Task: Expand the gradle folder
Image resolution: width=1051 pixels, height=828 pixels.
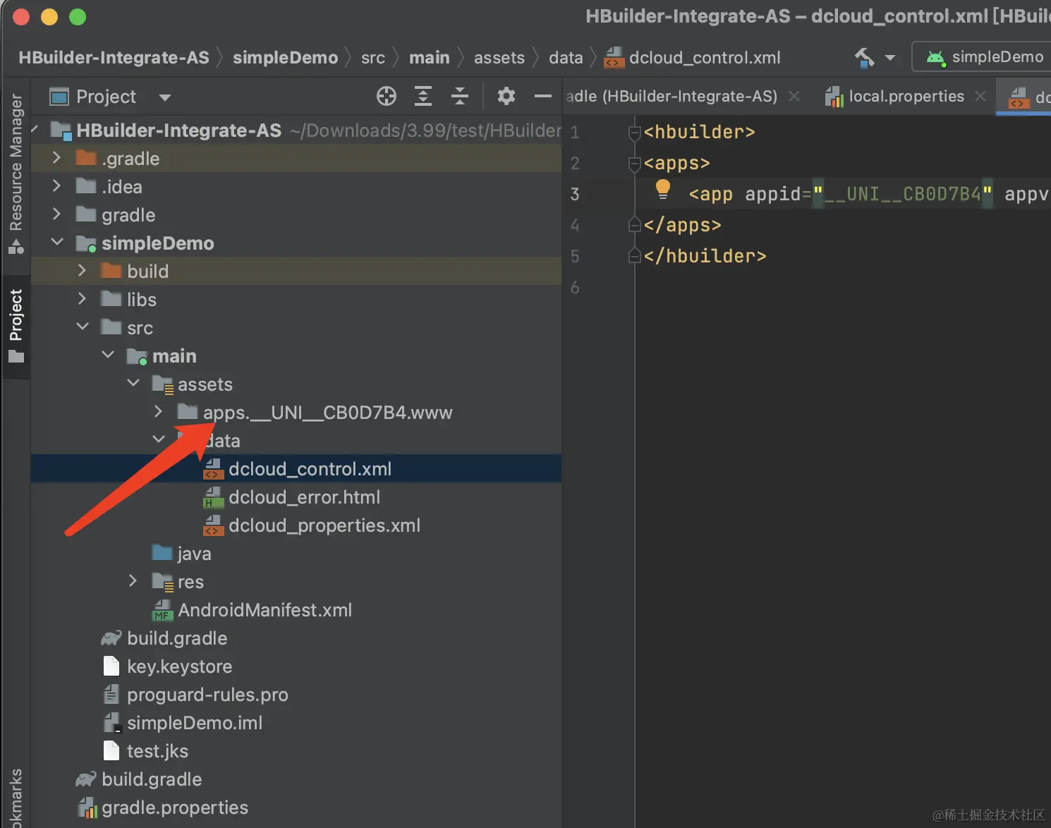Action: click(57, 214)
